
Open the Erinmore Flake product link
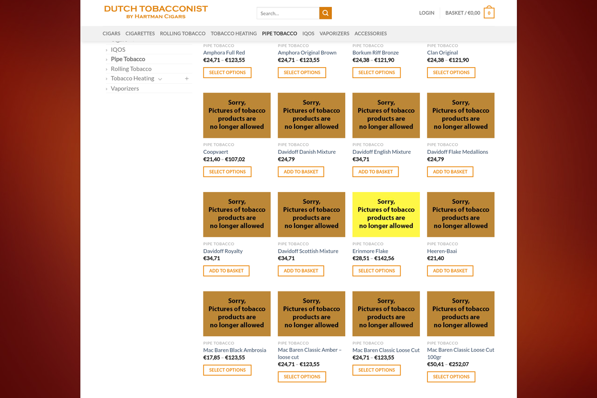(x=370, y=251)
